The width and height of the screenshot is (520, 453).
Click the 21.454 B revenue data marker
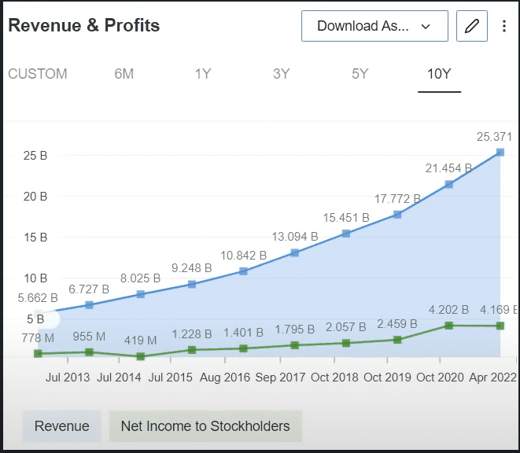coord(449,185)
